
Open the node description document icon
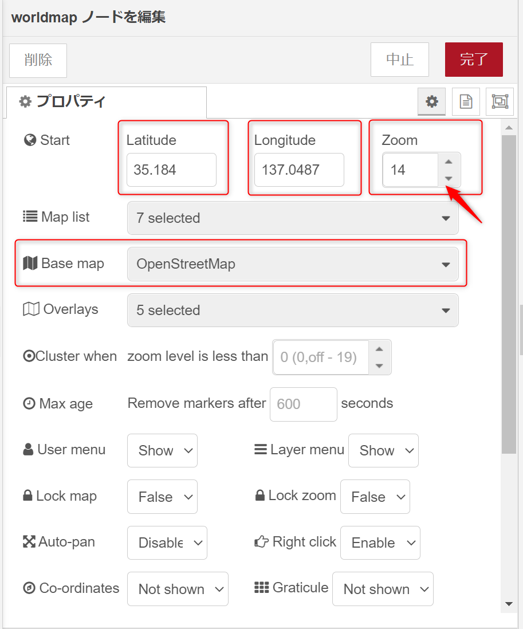pyautogui.click(x=466, y=101)
